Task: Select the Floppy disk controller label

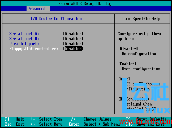Action: point(34,49)
